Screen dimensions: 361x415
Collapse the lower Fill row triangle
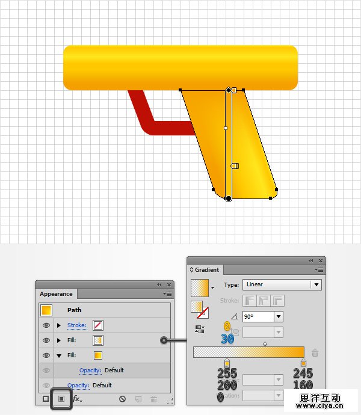click(59, 355)
